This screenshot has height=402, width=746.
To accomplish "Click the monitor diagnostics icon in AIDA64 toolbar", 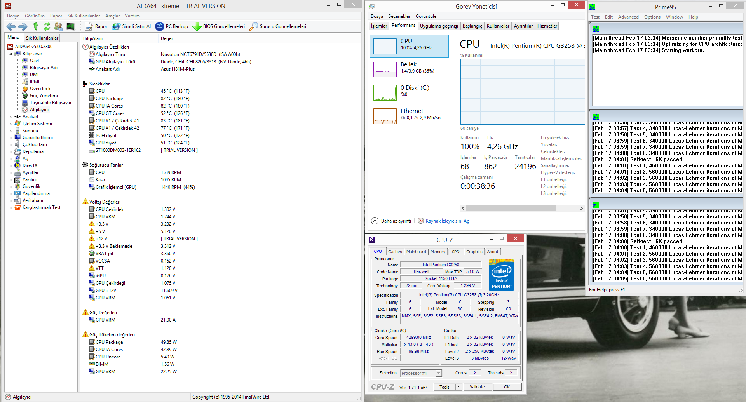I will pos(71,26).
